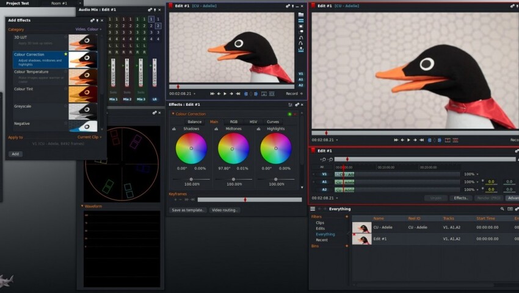Favourite Colour Correction with the star
This screenshot has width=519, height=293.
point(66,54)
